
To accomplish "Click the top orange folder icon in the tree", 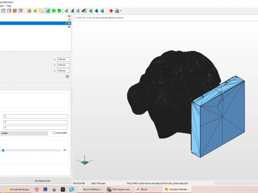I will coord(69,16).
